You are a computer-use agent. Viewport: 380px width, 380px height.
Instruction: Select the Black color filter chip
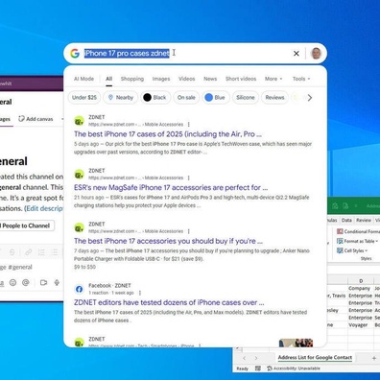pos(155,98)
